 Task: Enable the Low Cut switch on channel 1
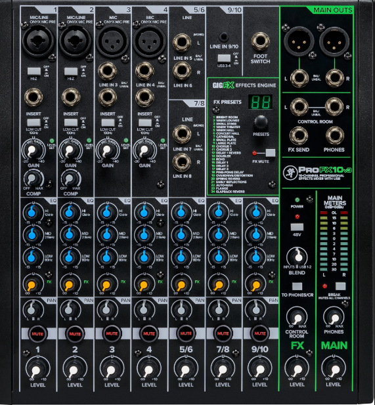(34, 123)
